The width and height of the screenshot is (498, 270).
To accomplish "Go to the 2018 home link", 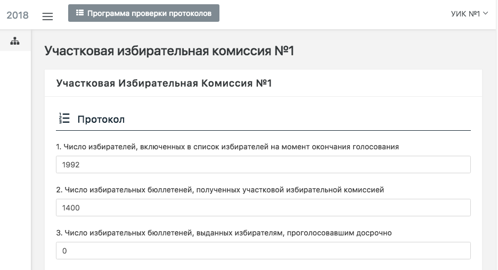I will point(18,15).
